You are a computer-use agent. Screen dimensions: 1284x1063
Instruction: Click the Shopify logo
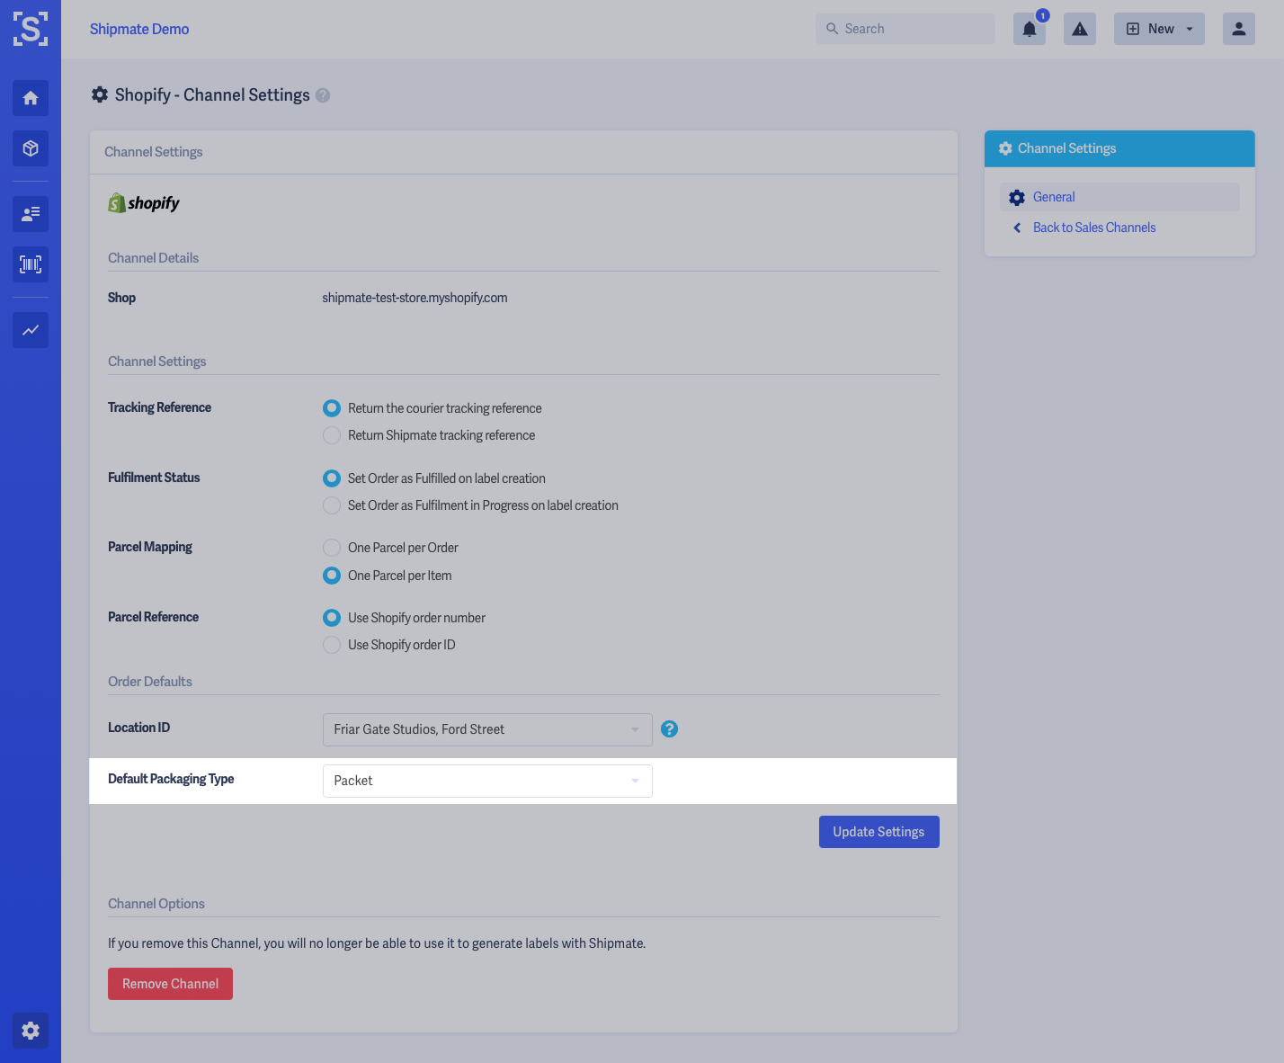tap(144, 203)
